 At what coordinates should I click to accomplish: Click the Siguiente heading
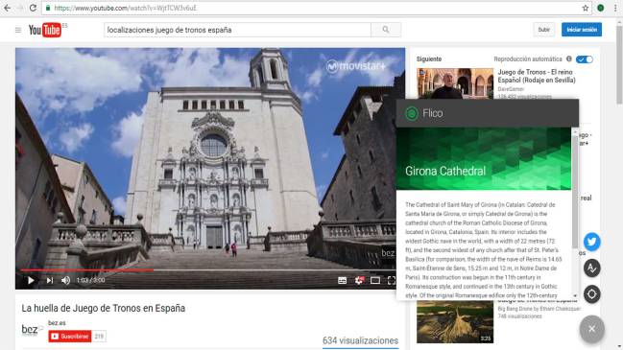coord(429,58)
